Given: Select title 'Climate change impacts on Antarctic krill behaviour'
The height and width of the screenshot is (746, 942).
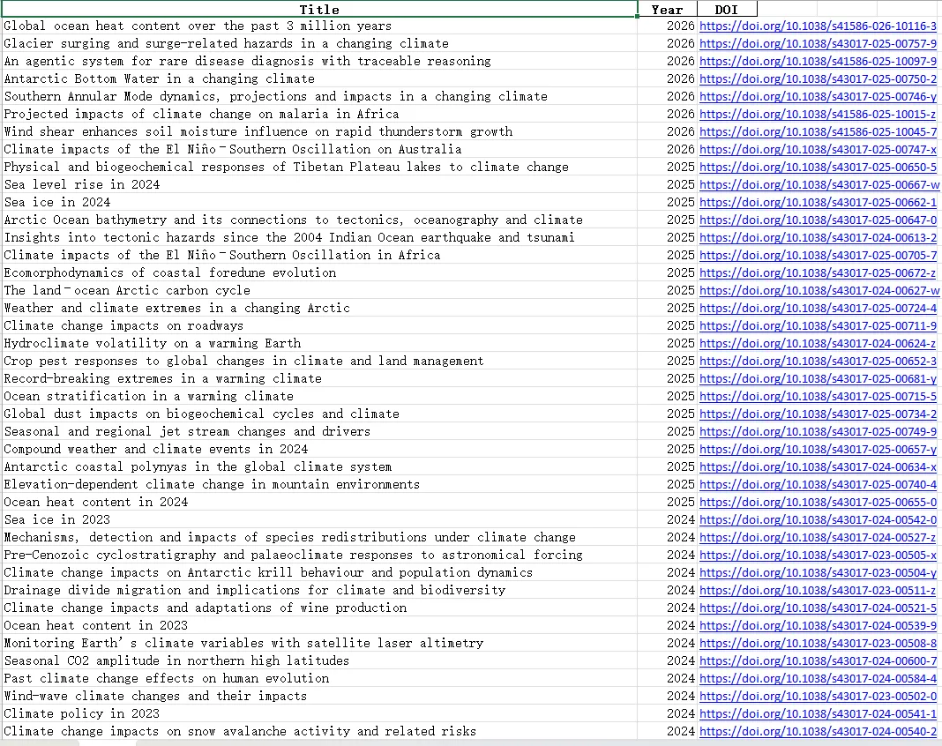Looking at the screenshot, I should (x=268, y=572).
